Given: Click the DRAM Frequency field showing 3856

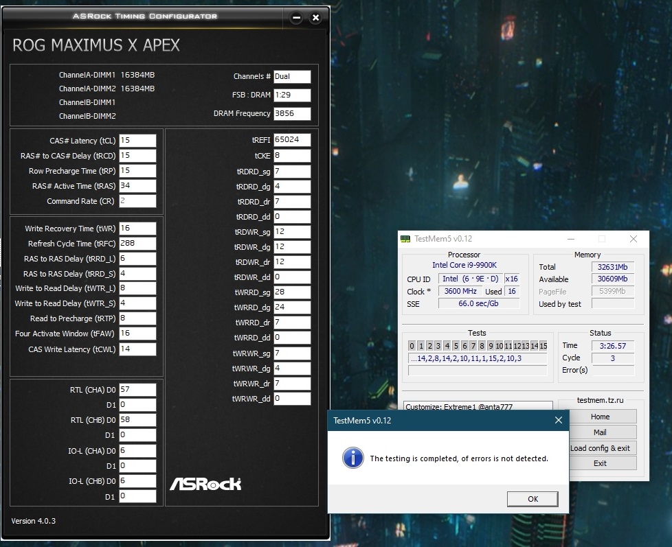Looking at the screenshot, I should pyautogui.click(x=292, y=113).
